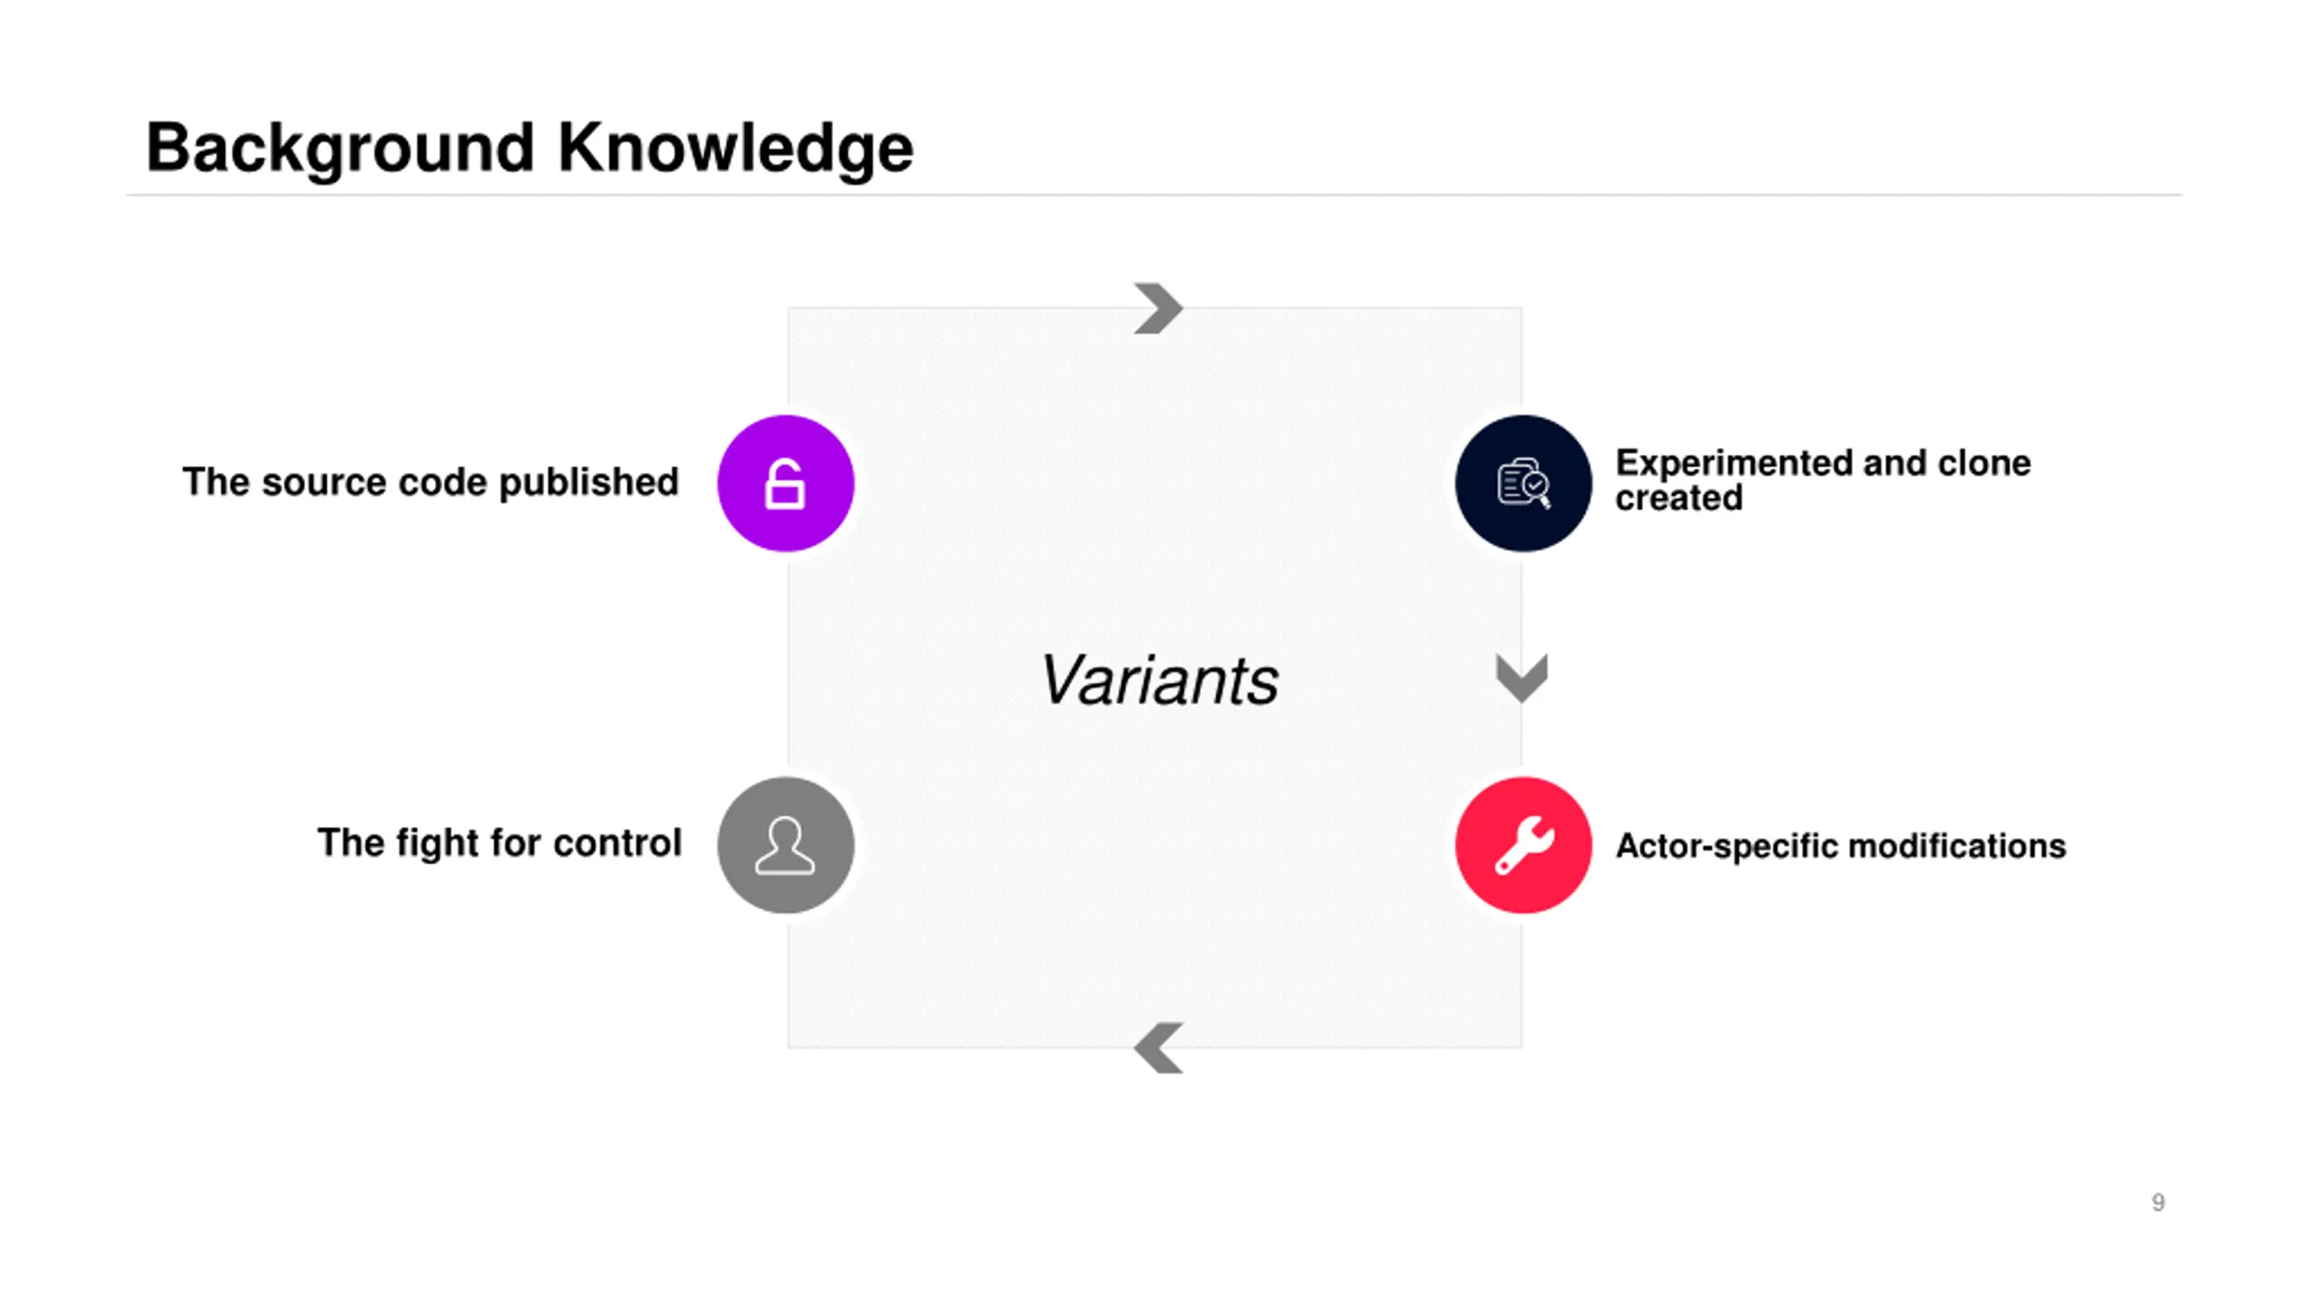
Task: Click the word "Background" in the title
Action: pyautogui.click(x=340, y=149)
